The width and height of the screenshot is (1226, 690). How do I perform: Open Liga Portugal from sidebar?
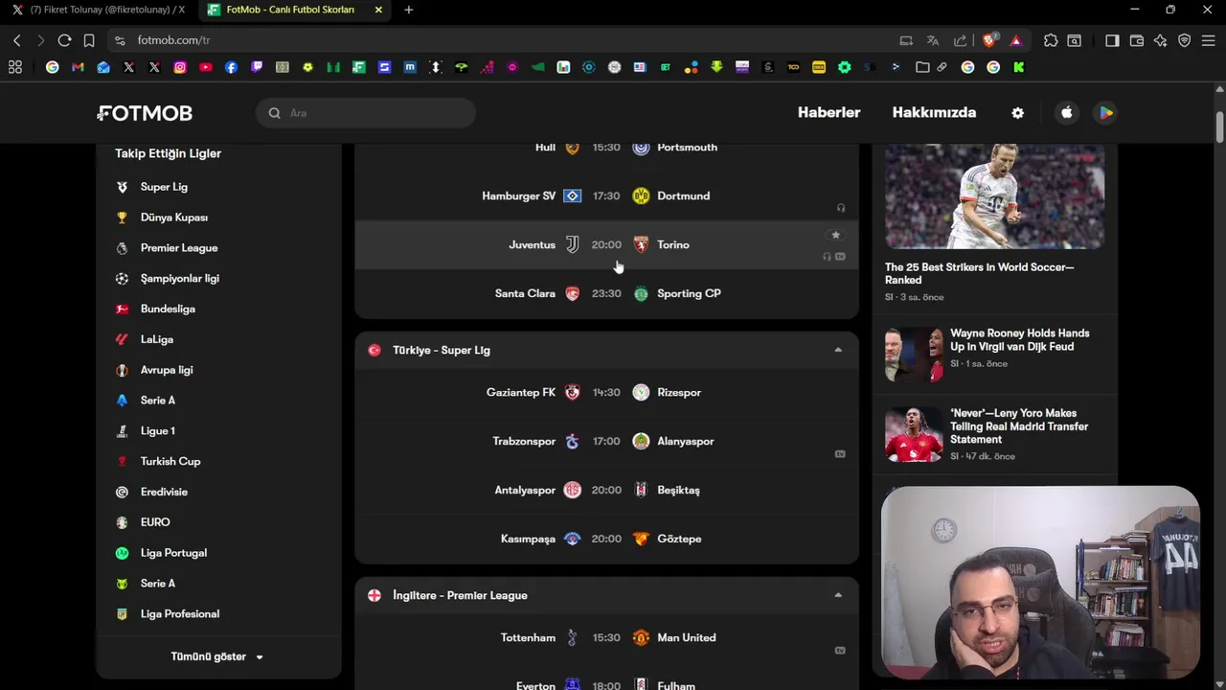pos(172,553)
